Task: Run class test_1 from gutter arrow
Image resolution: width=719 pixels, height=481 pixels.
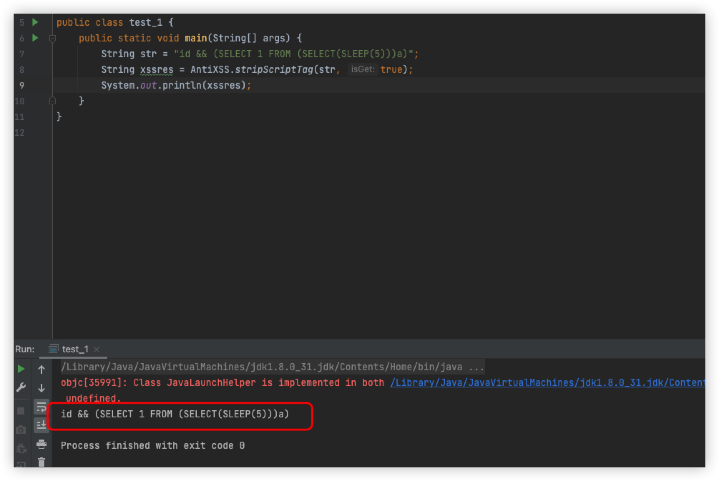Action: 35,22
